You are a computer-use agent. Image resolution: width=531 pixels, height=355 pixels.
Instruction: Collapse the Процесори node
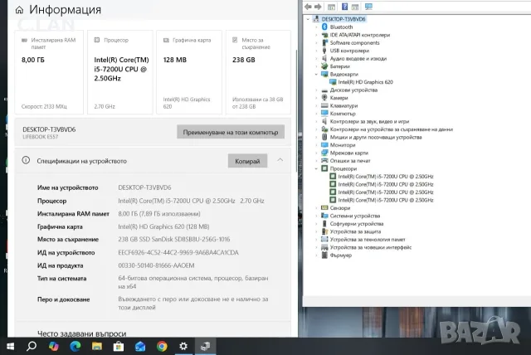click(316, 168)
